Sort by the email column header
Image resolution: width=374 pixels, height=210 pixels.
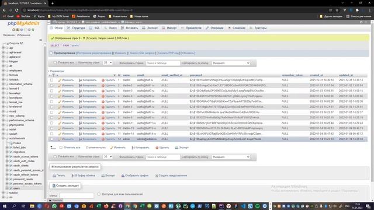[x=140, y=75]
